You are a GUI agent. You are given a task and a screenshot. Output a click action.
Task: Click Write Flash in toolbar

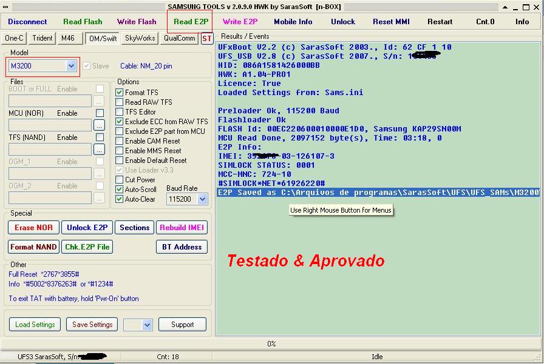(137, 21)
